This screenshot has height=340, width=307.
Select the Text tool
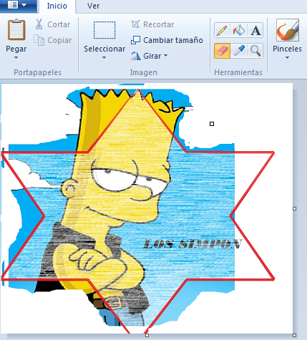tap(255, 30)
